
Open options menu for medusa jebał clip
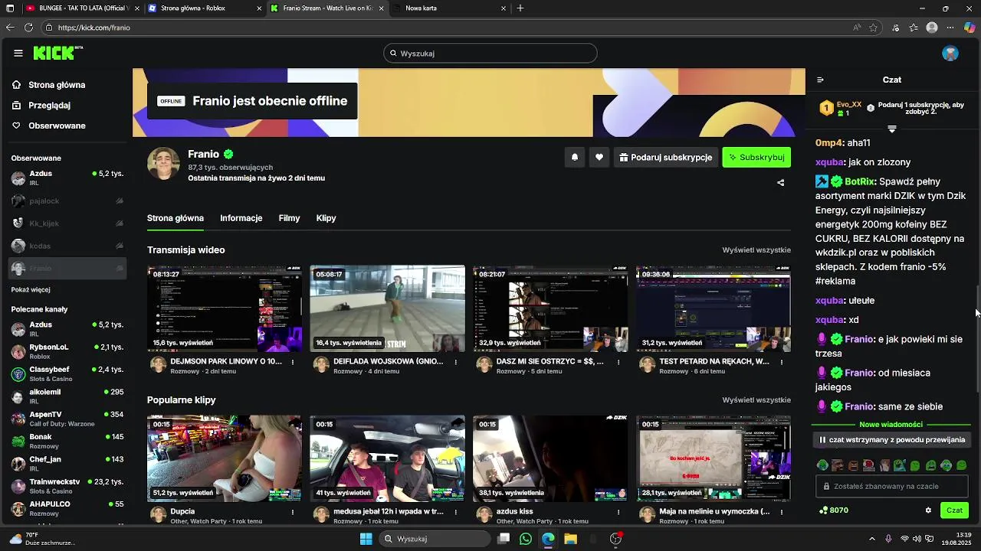pyautogui.click(x=456, y=512)
